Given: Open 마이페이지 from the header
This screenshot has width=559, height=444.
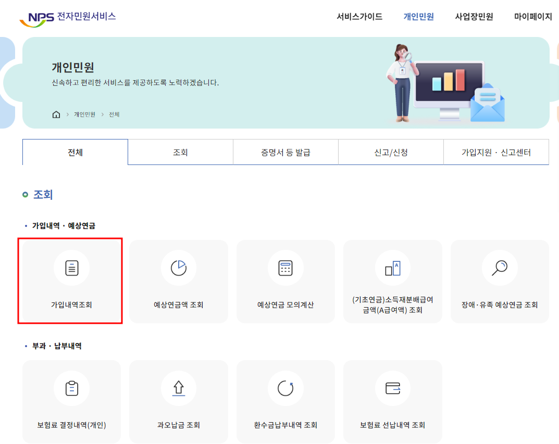Looking at the screenshot, I should tap(532, 17).
